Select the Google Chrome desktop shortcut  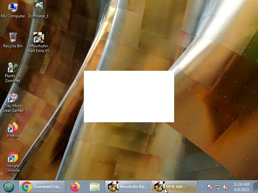tap(13, 162)
